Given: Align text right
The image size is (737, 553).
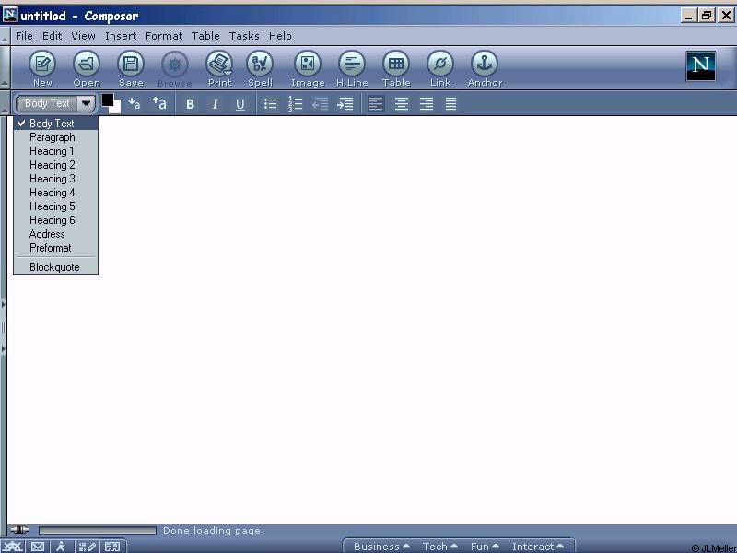Looking at the screenshot, I should 426,104.
